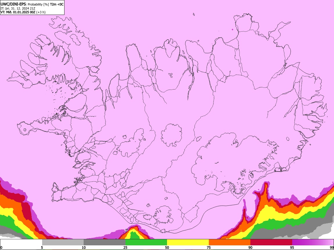Screen dimensions: 334x250
Task: Click the '50' legend tick label
Action: pos(167,248)
